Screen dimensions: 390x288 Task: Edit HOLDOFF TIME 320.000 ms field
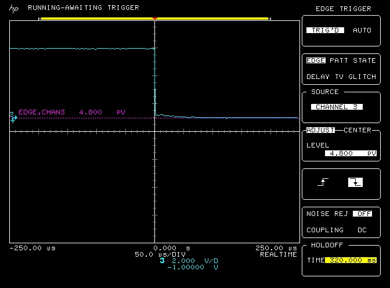pyautogui.click(x=351, y=260)
